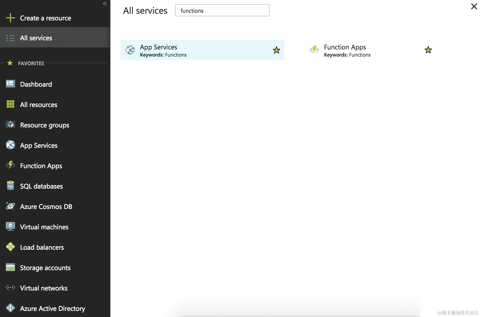
Task: Open App Services from the sidebar
Action: click(x=55, y=145)
